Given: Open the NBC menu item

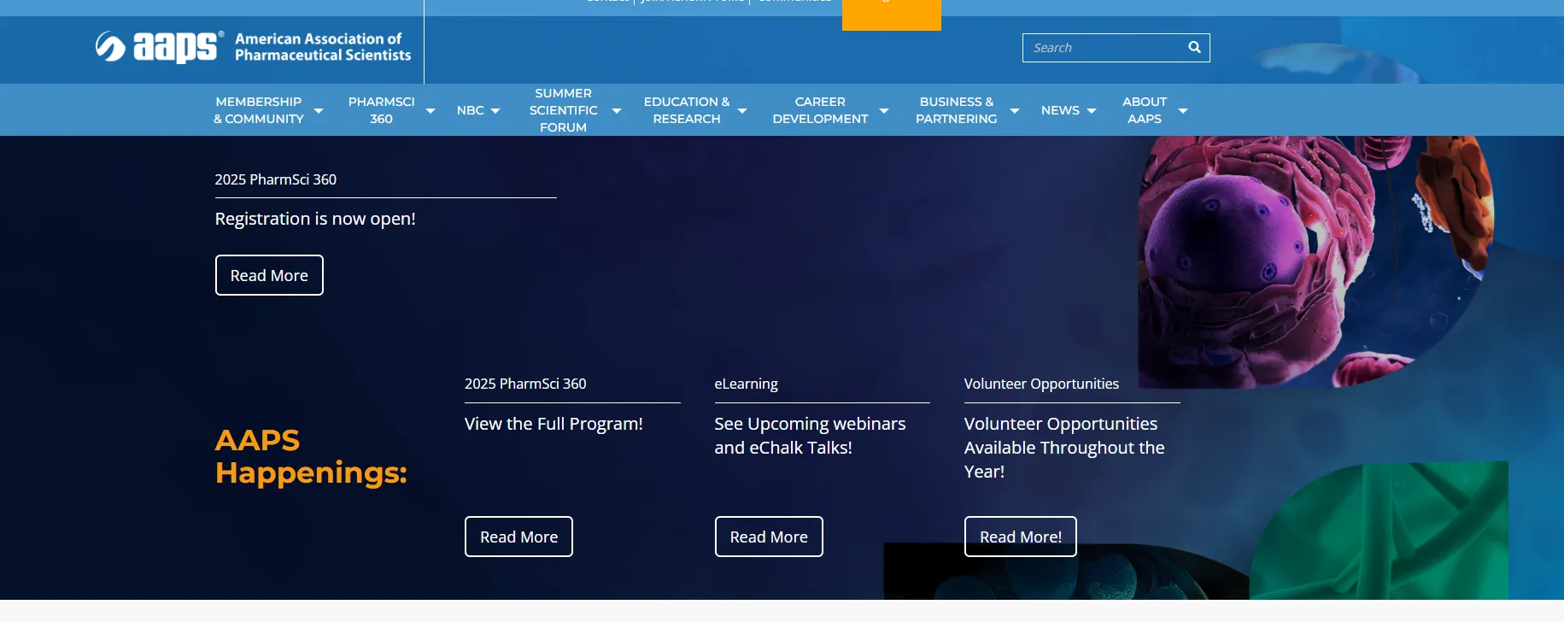Looking at the screenshot, I should coord(470,110).
